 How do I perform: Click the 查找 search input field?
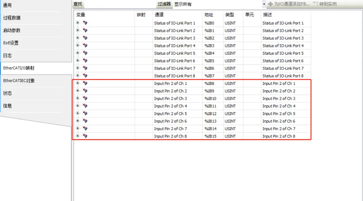click(x=119, y=4)
